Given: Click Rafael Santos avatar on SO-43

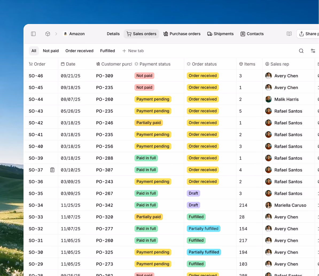Looking at the screenshot, I should pyautogui.click(x=269, y=111).
